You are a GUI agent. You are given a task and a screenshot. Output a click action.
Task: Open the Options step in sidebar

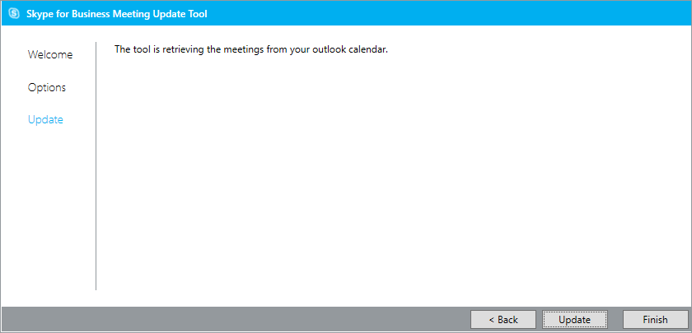(47, 87)
